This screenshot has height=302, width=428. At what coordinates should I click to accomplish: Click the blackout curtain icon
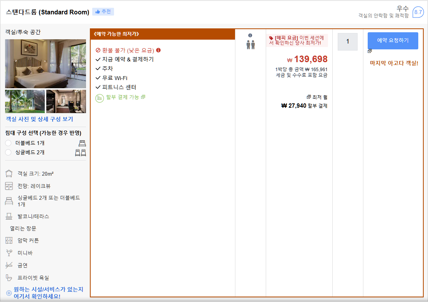9,241
